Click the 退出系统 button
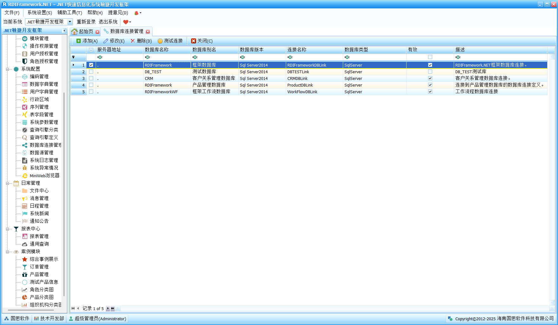Image resolution: width=558 pixels, height=325 pixels. click(108, 22)
